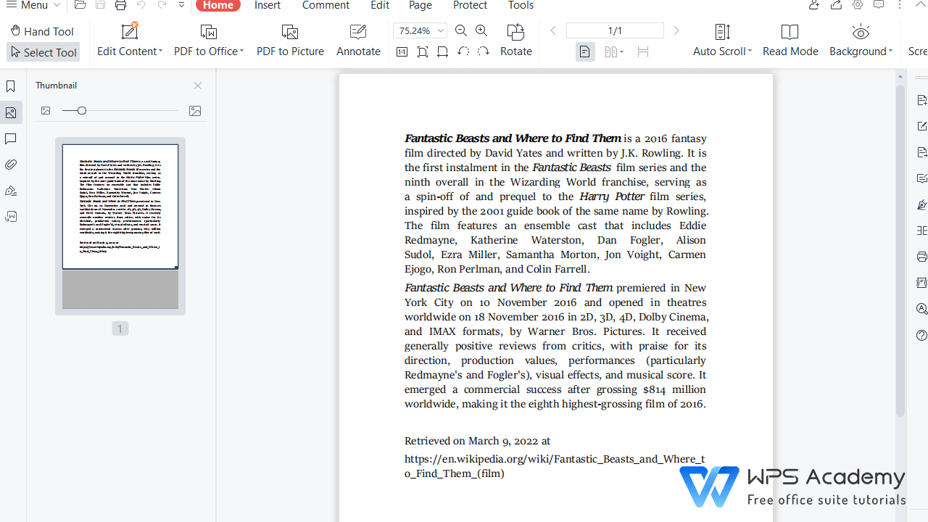
Task: Open the Comments sidebar panel icon
Action: click(11, 138)
